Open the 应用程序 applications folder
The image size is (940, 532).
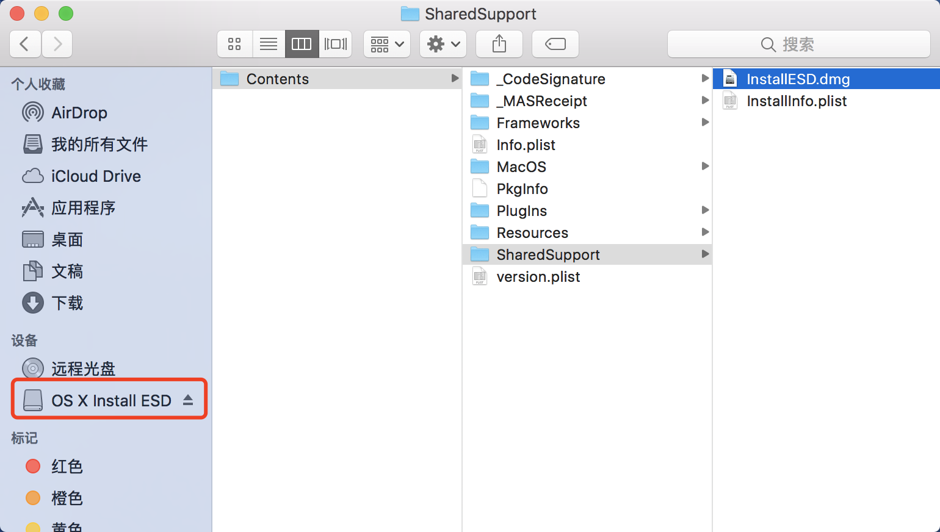(83, 208)
